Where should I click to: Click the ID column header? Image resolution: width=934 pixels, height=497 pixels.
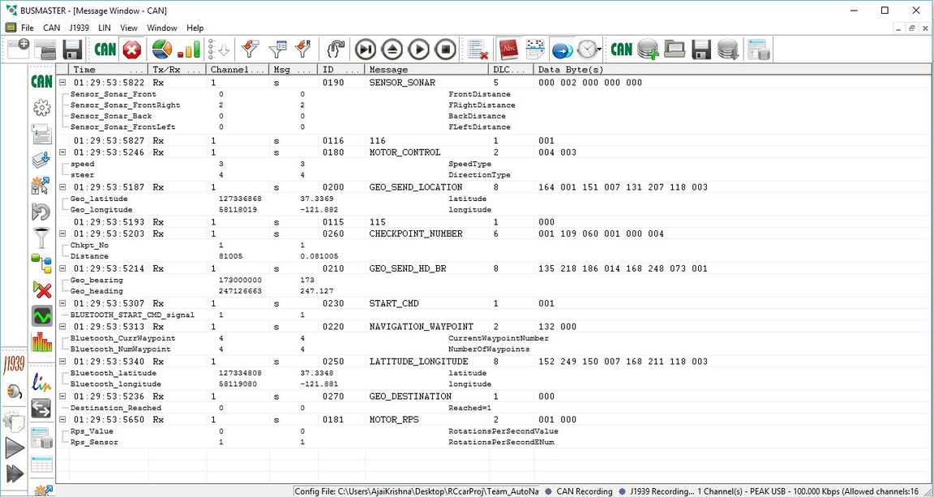[x=341, y=70]
